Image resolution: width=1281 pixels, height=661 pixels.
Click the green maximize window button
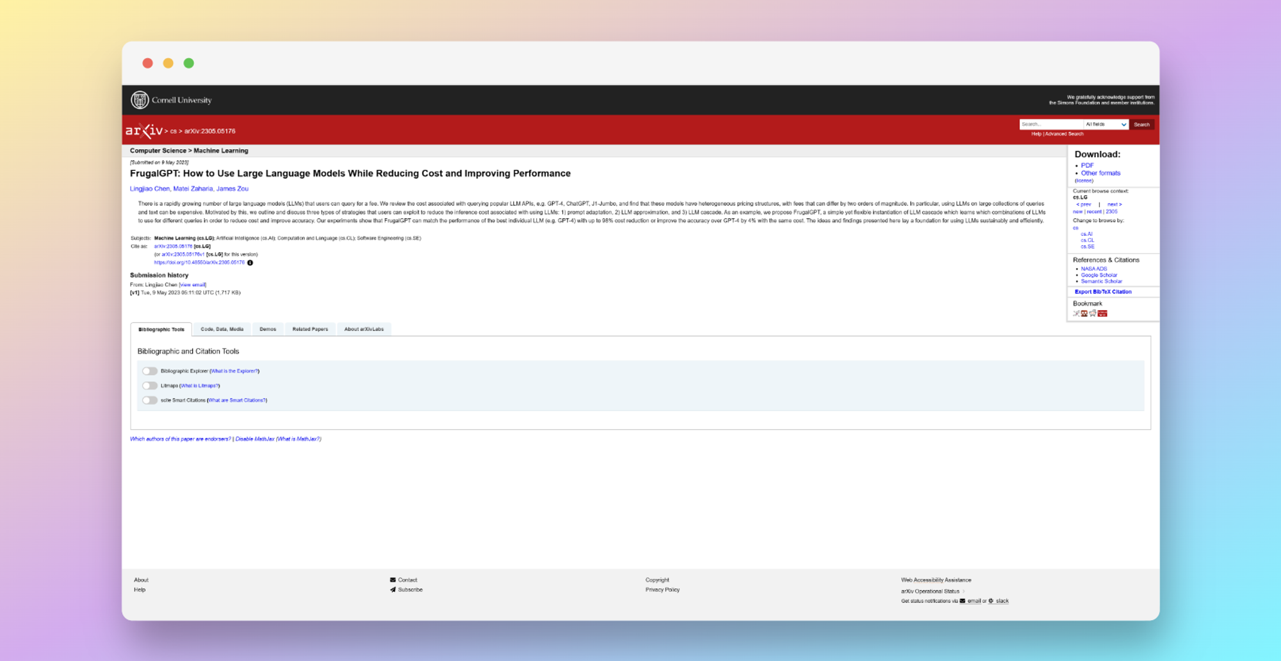[189, 63]
